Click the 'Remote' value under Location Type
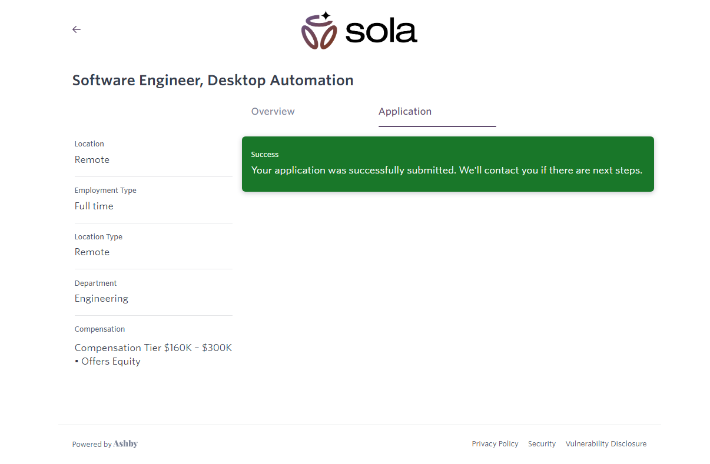The width and height of the screenshot is (710, 464). point(92,252)
